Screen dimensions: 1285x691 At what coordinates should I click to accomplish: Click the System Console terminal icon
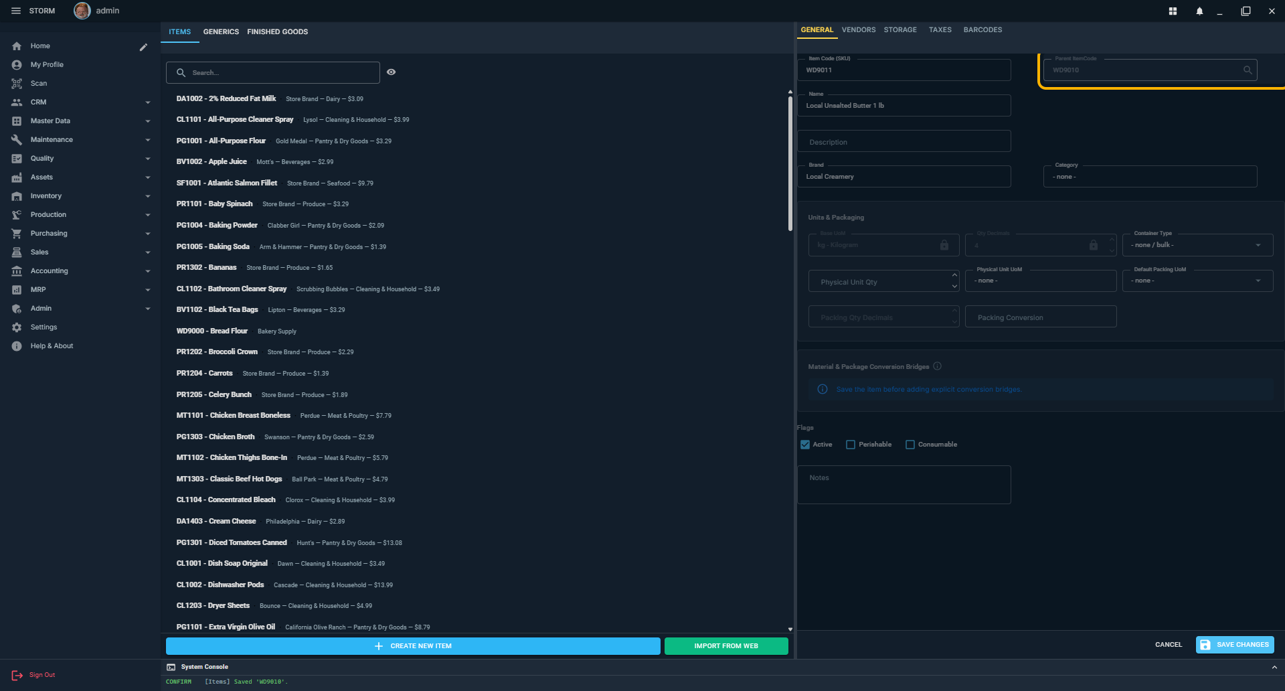171,667
